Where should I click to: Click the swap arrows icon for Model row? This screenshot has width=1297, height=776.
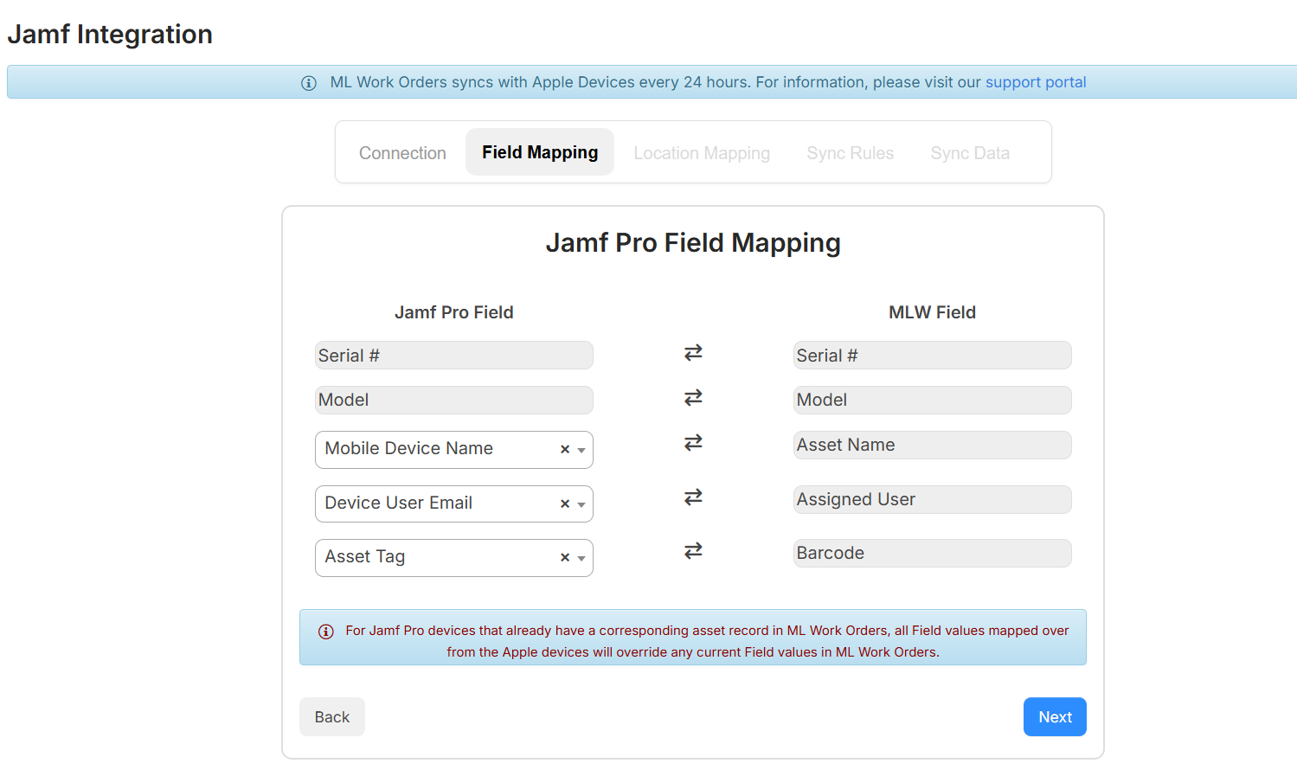(693, 398)
